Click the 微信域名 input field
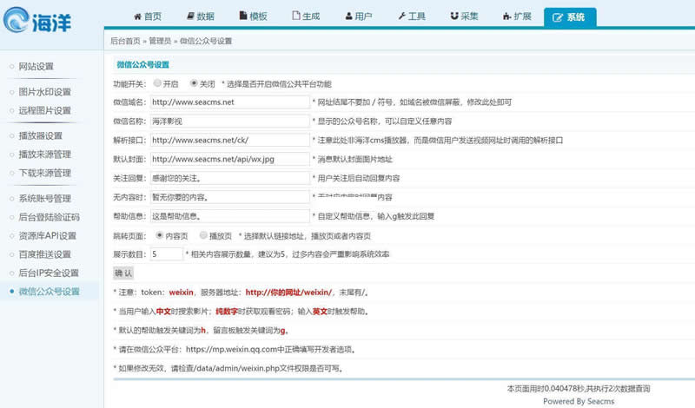Screen dimensions: 695x408 tap(229, 102)
